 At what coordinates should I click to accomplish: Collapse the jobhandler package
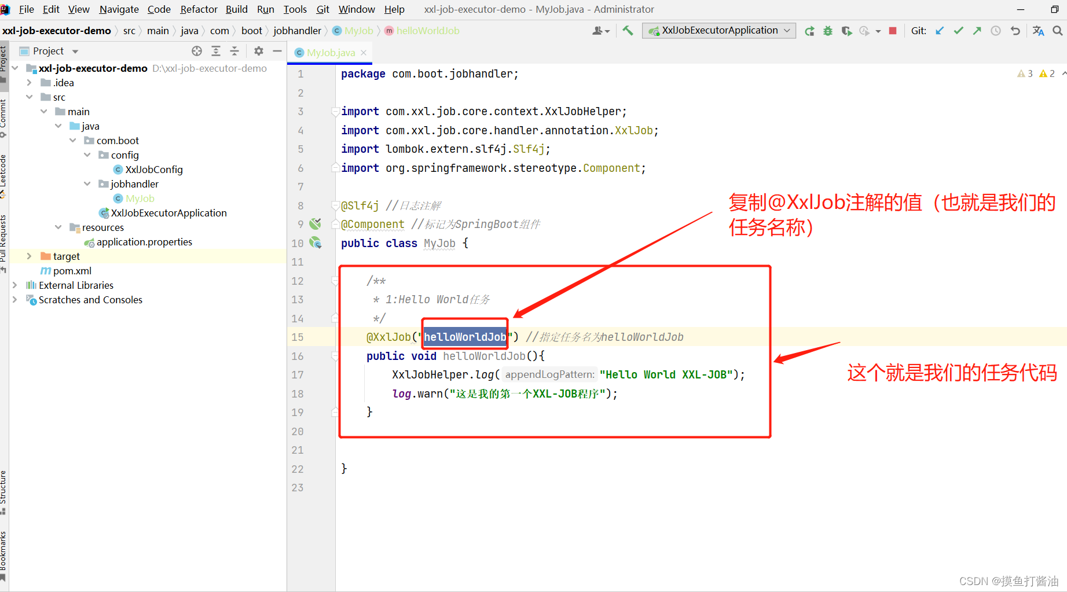pyautogui.click(x=87, y=184)
